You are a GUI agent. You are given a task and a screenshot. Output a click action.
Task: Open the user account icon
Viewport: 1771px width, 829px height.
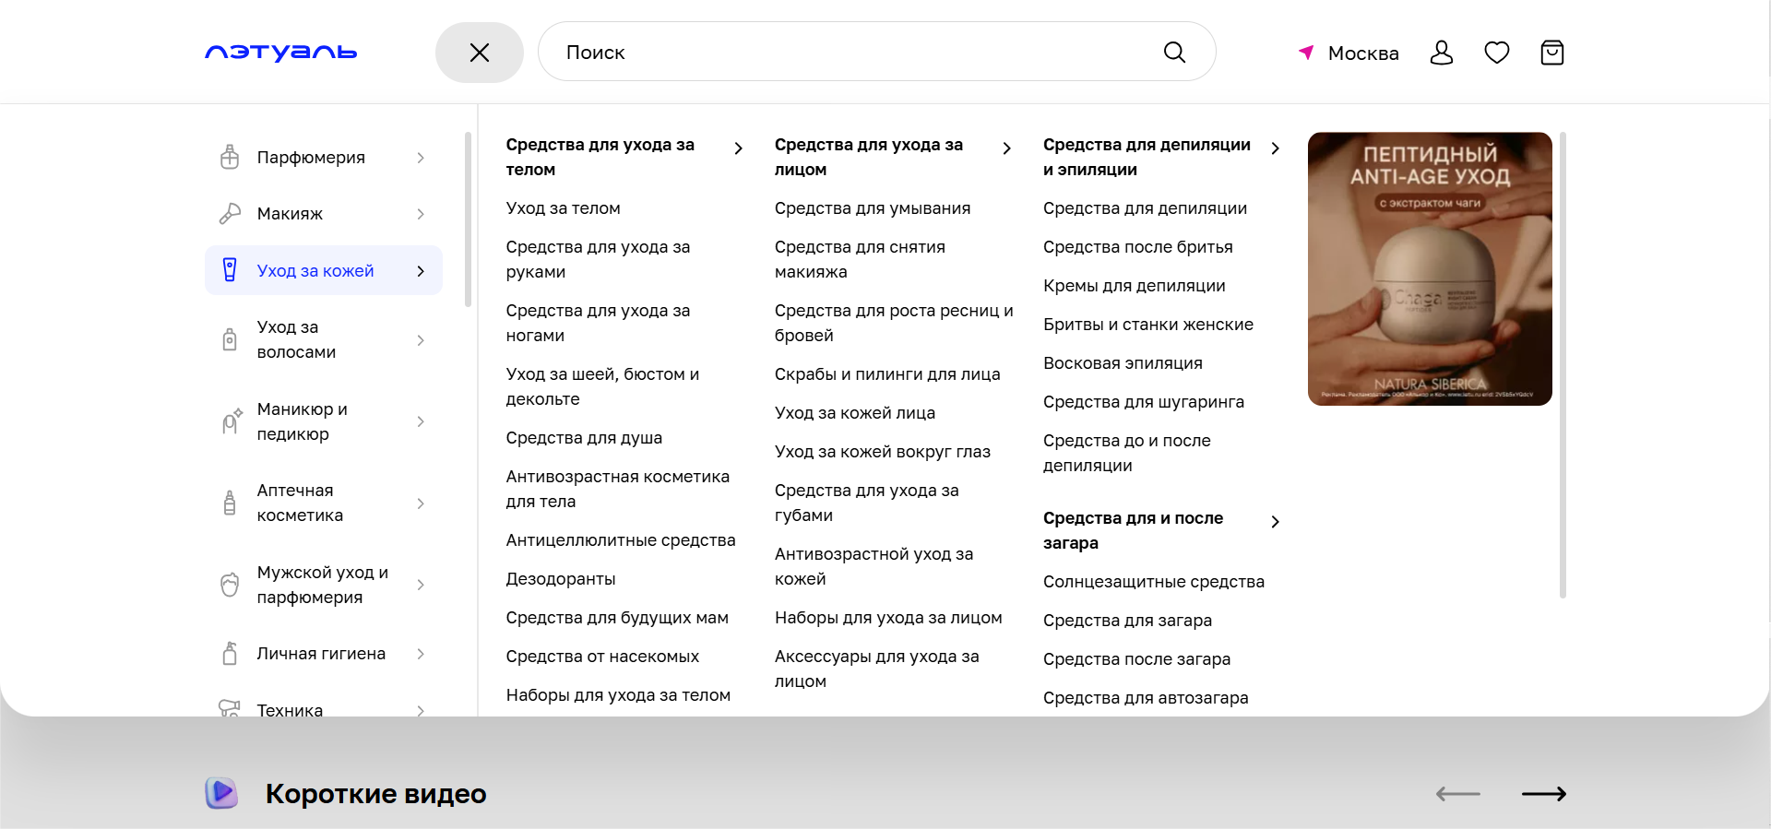click(x=1441, y=53)
